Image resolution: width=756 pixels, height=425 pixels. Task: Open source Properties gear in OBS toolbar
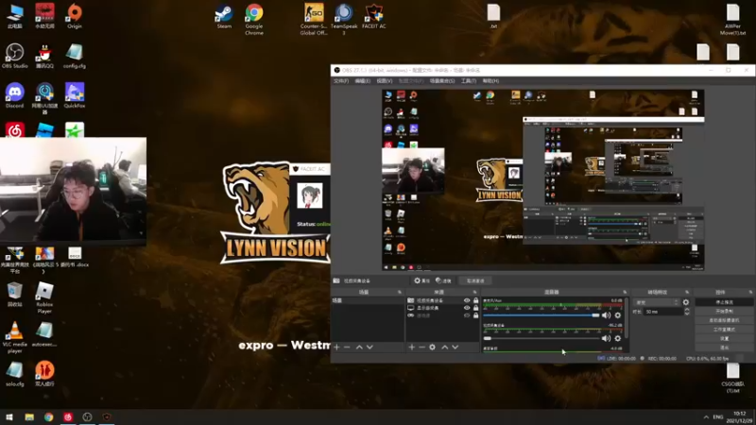(x=421, y=280)
